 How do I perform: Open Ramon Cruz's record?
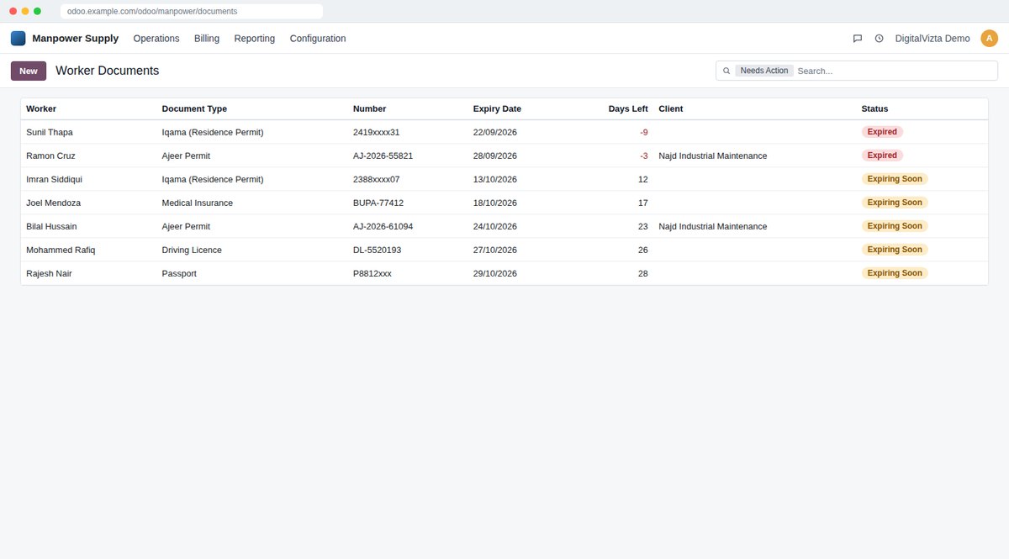(x=504, y=156)
